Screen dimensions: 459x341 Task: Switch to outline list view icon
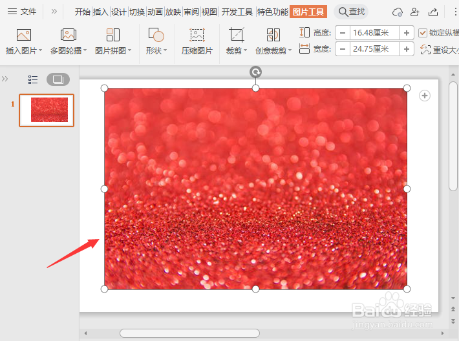pyautogui.click(x=33, y=79)
